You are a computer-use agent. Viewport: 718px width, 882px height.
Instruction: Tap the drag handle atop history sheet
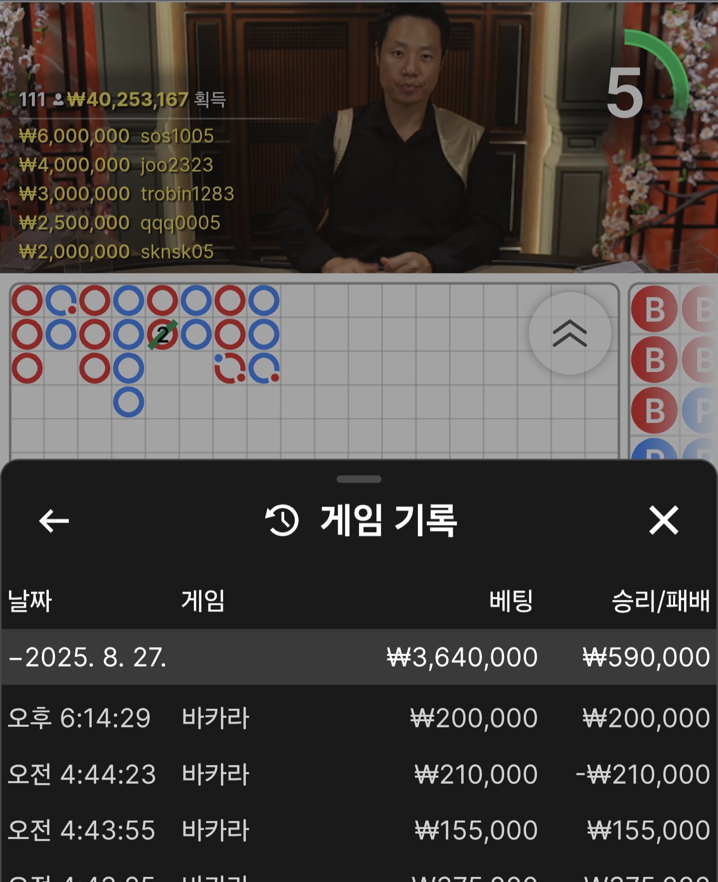pos(359,479)
